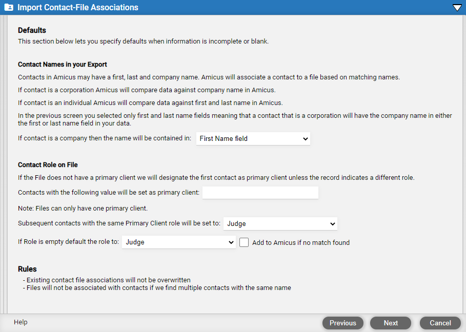Click the Contact Role on File heading

pyautogui.click(x=48, y=165)
